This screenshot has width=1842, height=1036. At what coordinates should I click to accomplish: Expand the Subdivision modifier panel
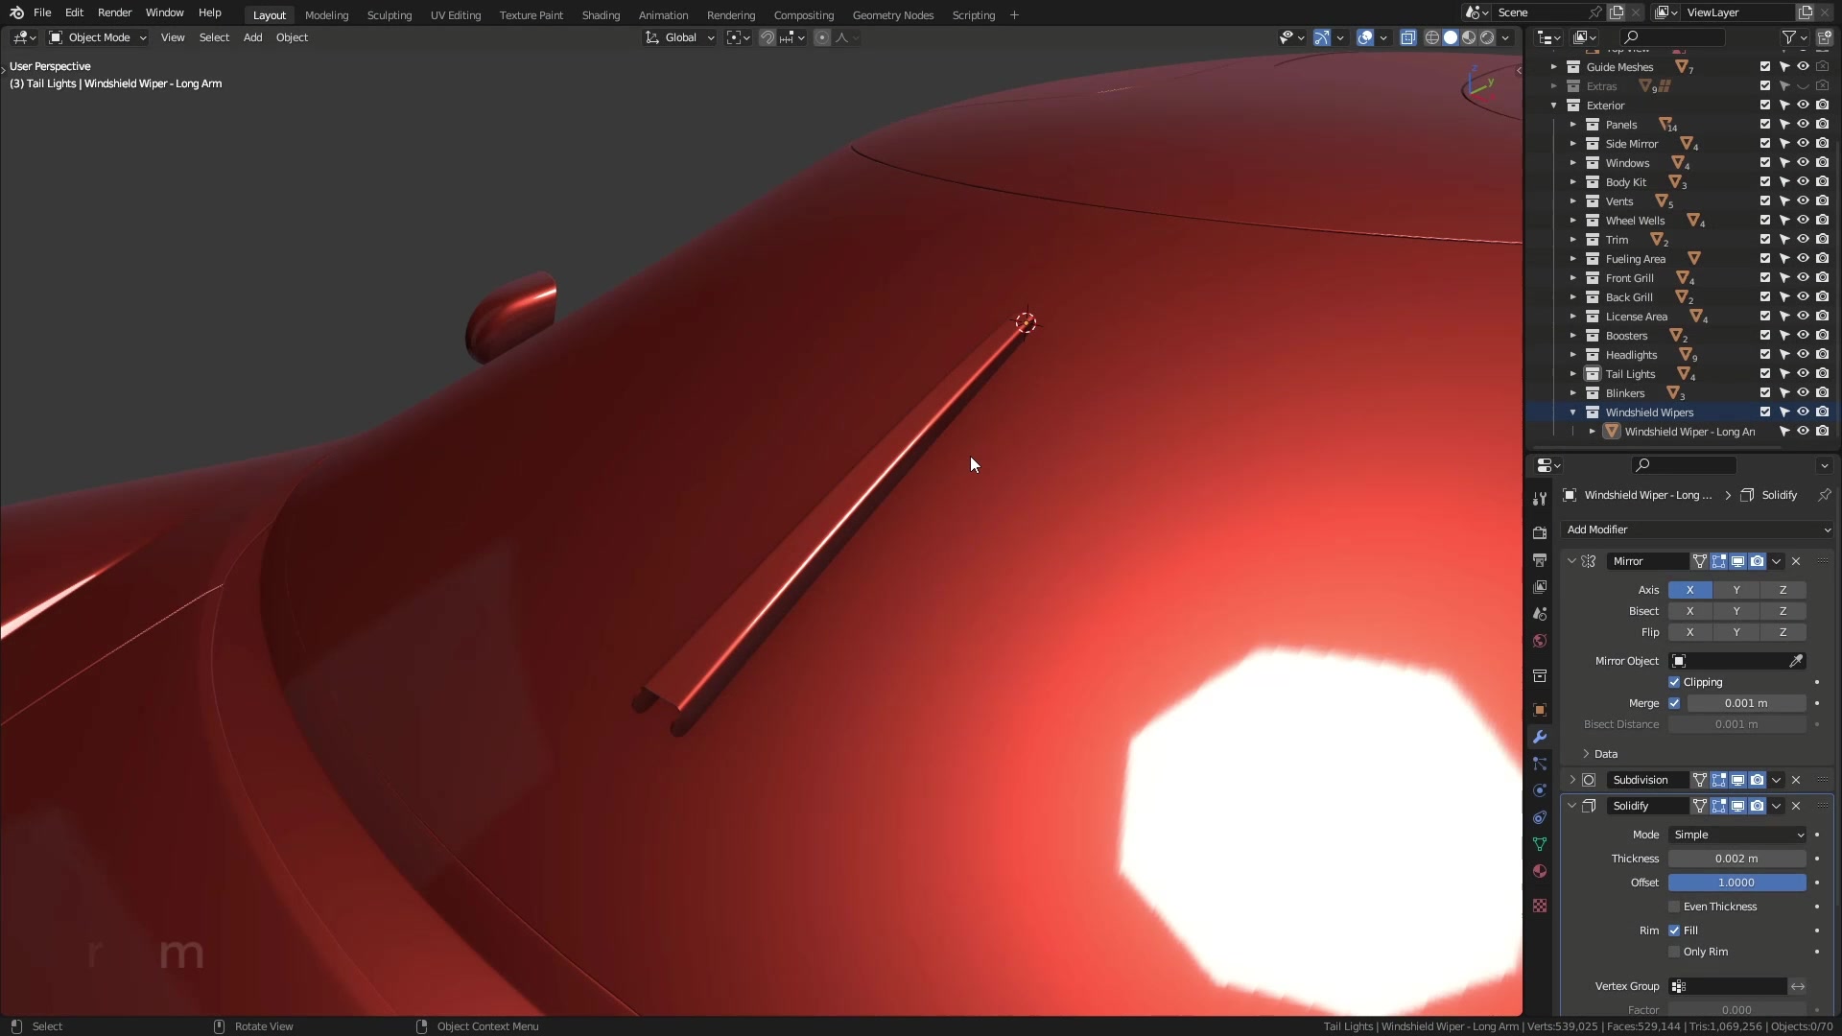coord(1571,780)
